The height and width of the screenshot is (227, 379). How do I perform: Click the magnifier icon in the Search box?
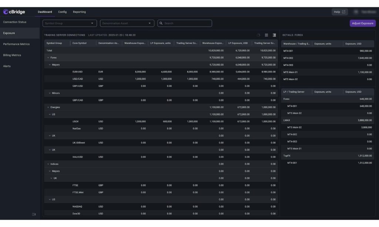click(161, 23)
